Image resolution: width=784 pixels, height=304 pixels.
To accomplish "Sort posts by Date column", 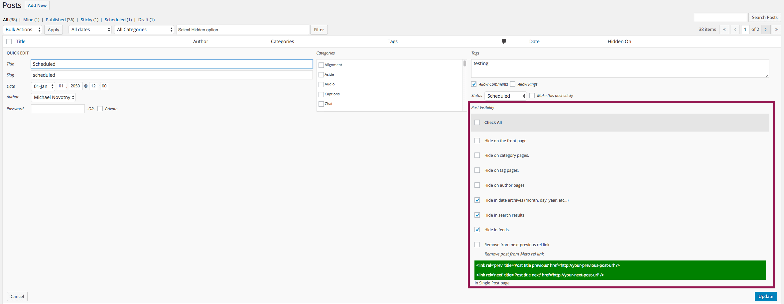I will tap(534, 42).
